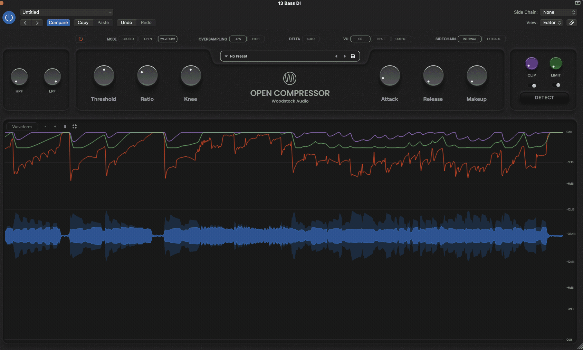The image size is (583, 350).
Task: Click the Threshold knob
Action: 104,75
